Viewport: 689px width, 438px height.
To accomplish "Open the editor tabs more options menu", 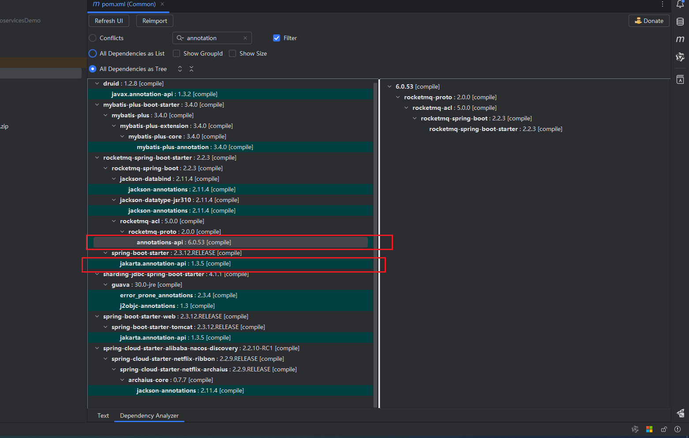I will click(663, 4).
